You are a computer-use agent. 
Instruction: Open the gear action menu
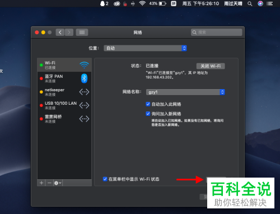[x=58, y=183]
